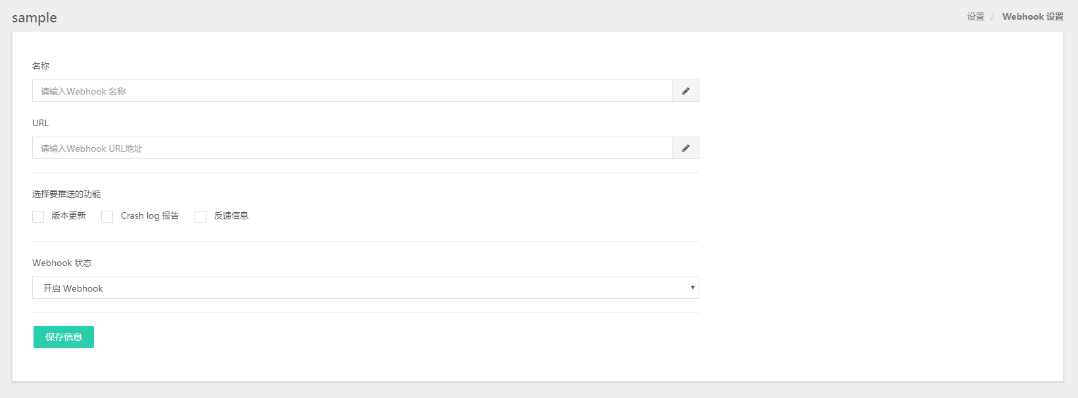Click the pencil icon beside the URL field
Screen dimensions: 1078x398
click(686, 148)
